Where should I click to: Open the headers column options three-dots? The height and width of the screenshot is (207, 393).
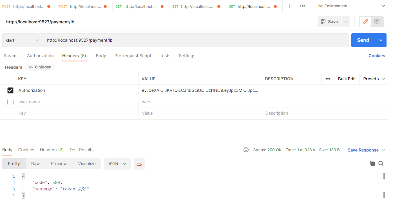[328, 79]
